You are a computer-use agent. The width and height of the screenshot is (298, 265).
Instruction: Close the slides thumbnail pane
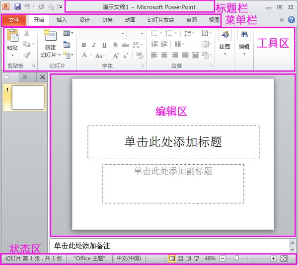click(x=42, y=77)
